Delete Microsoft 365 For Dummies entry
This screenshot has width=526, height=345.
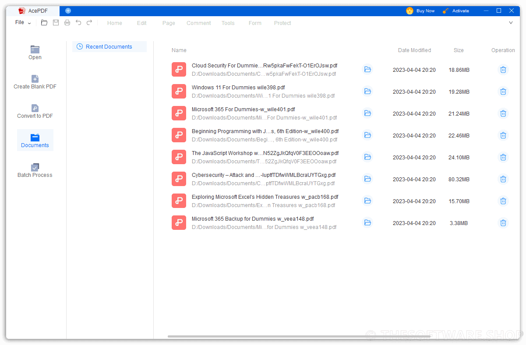[x=503, y=113]
